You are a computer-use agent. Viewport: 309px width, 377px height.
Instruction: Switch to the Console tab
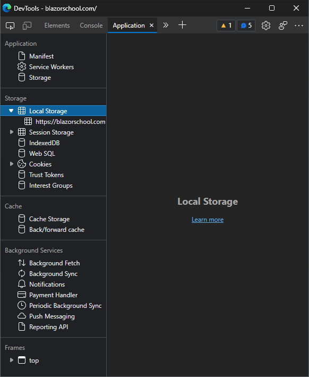click(x=91, y=26)
